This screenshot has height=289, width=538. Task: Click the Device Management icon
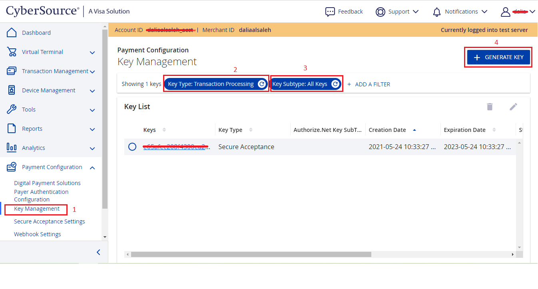(x=12, y=90)
